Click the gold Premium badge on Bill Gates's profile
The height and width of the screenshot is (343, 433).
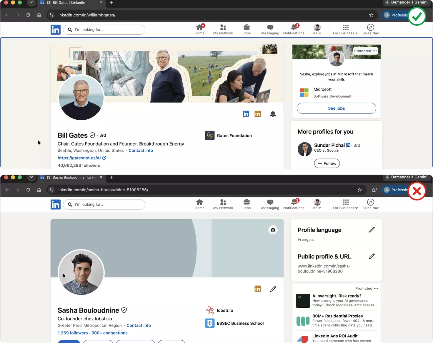pyautogui.click(x=258, y=114)
